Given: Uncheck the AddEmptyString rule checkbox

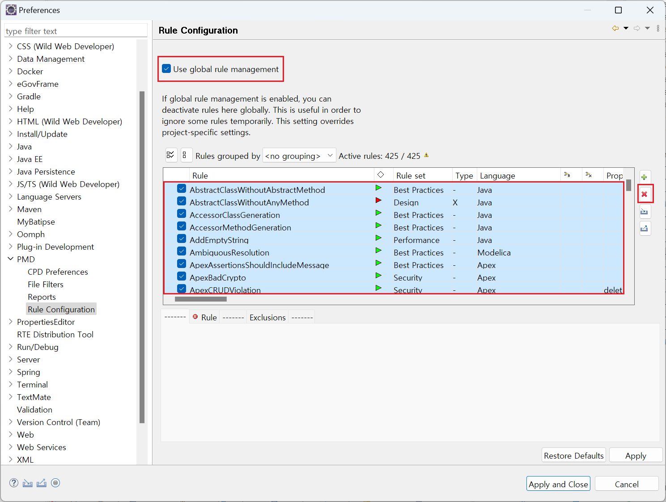Looking at the screenshot, I should pos(182,238).
